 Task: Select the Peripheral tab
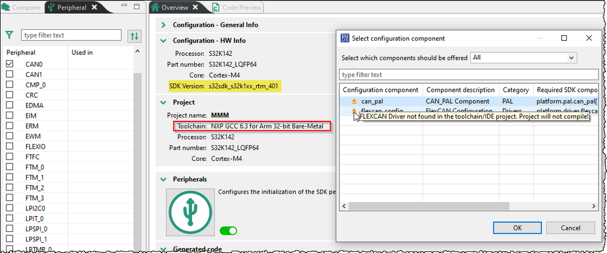[71, 7]
